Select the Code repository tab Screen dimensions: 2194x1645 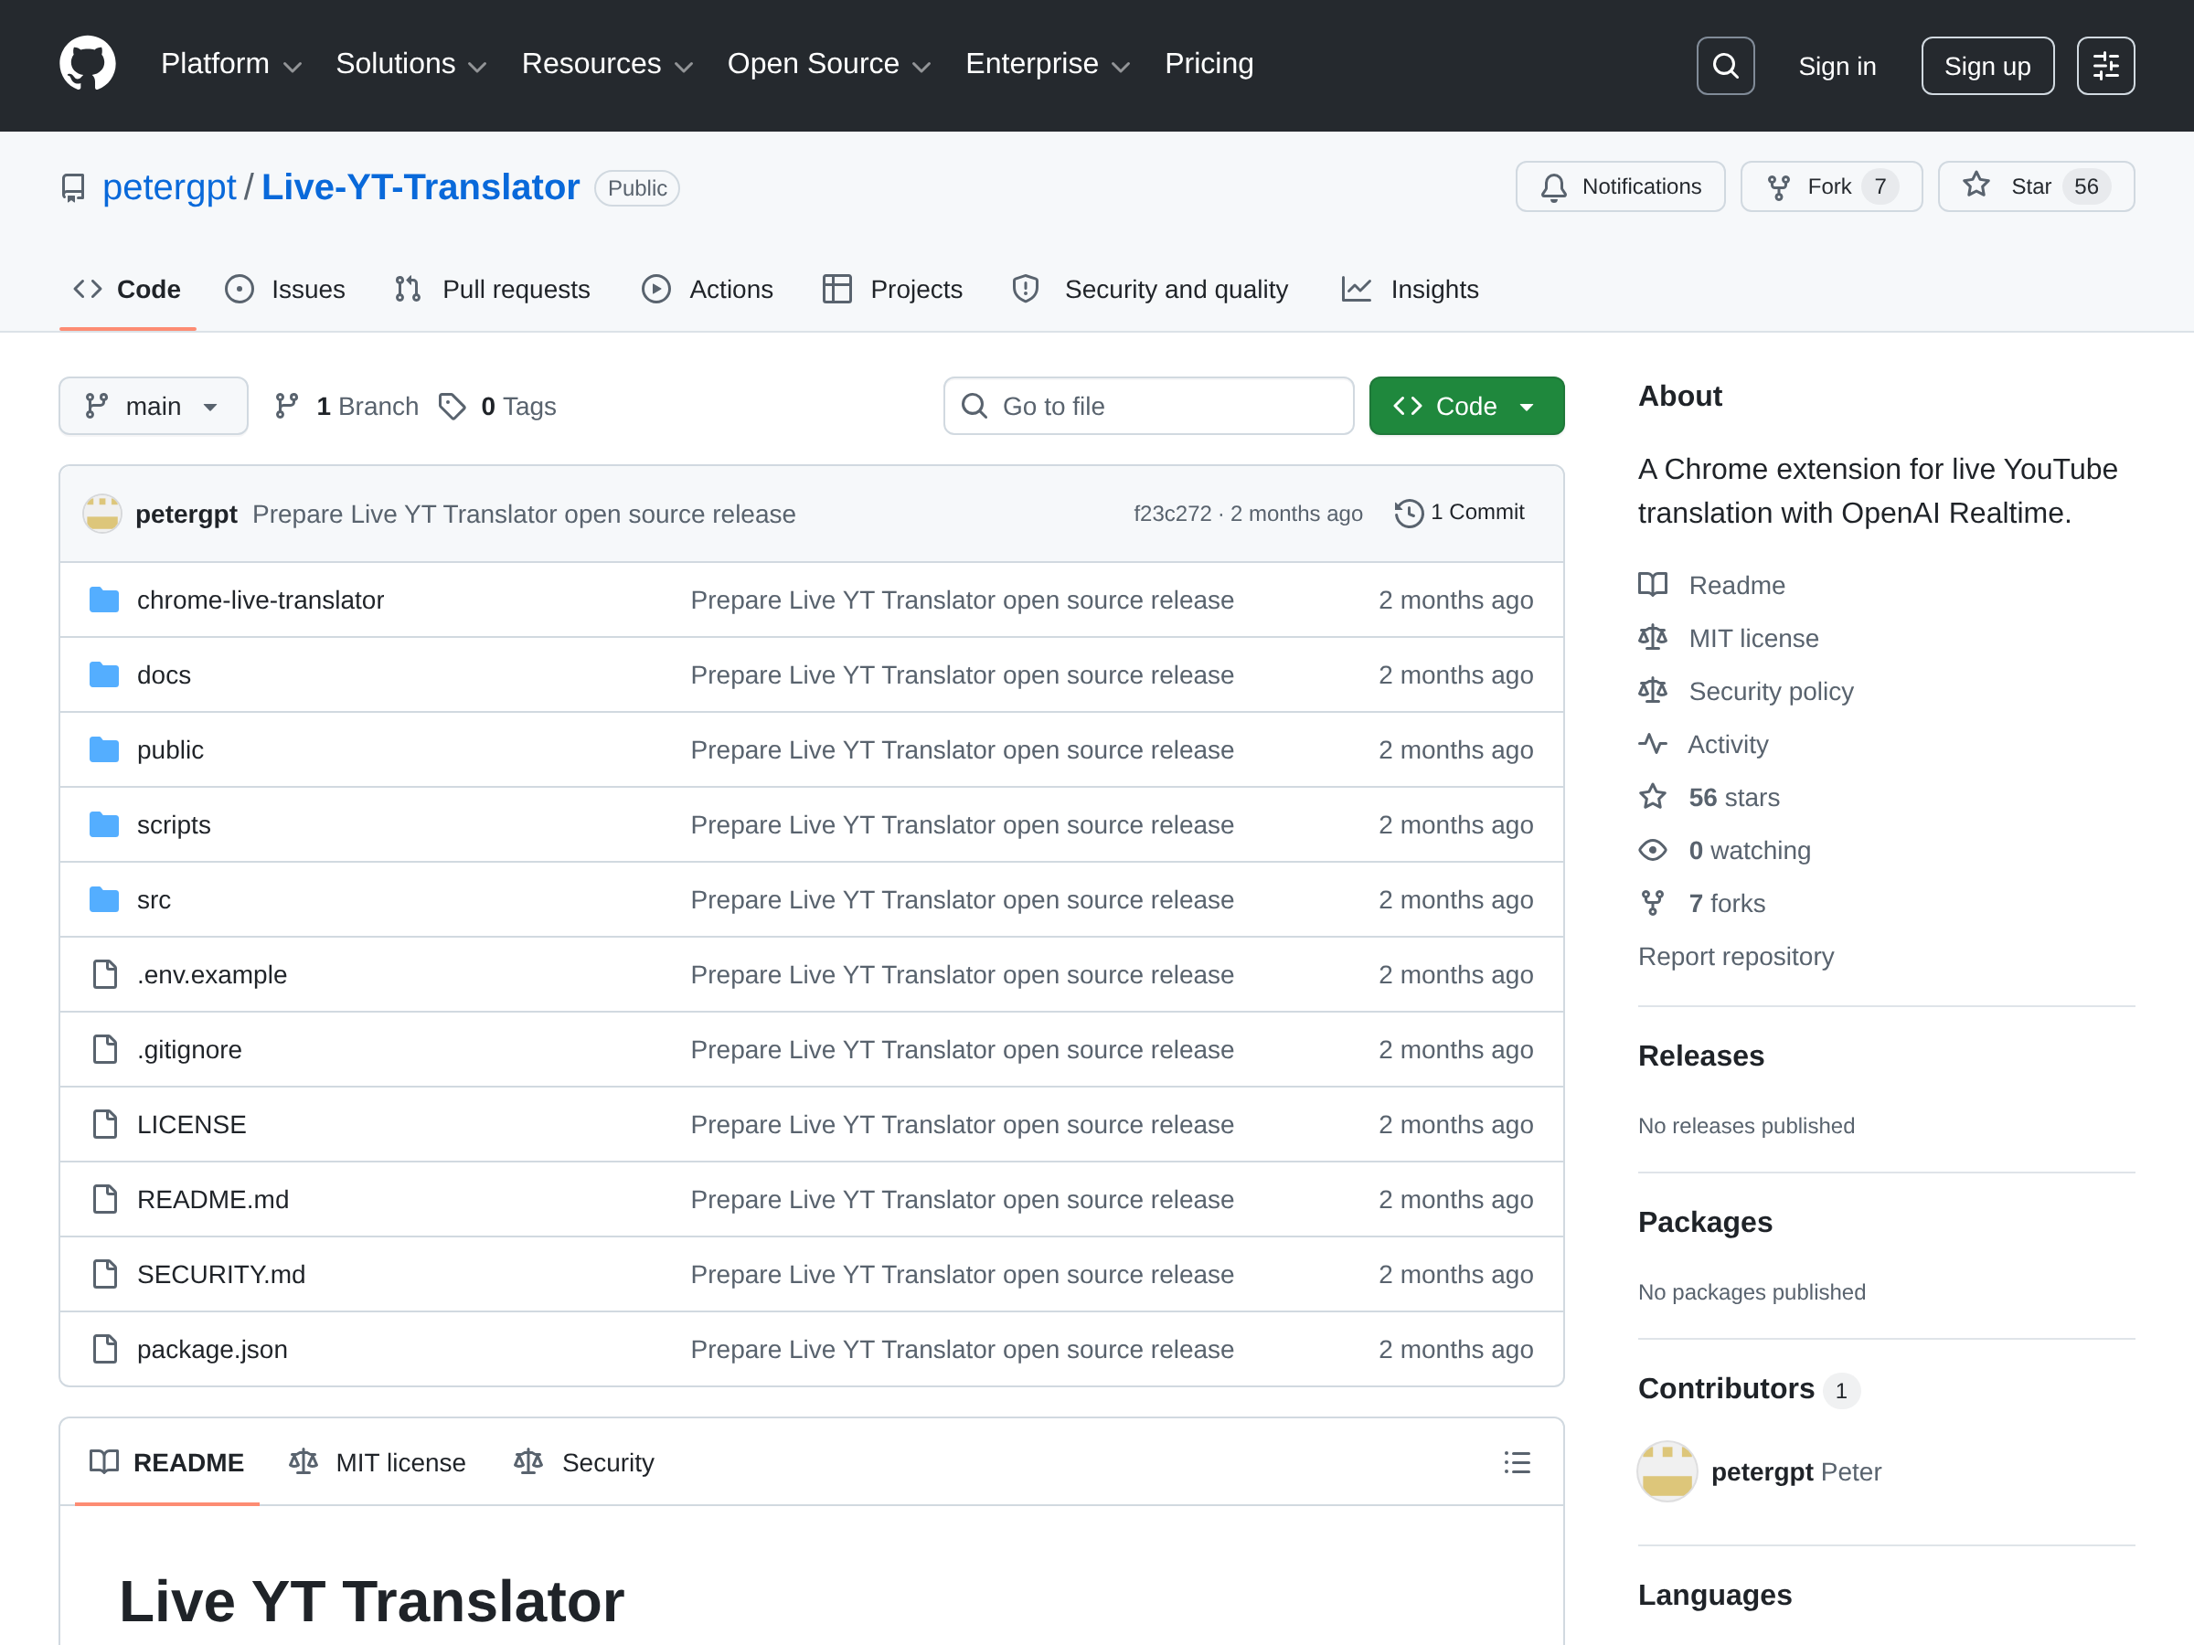coord(127,289)
